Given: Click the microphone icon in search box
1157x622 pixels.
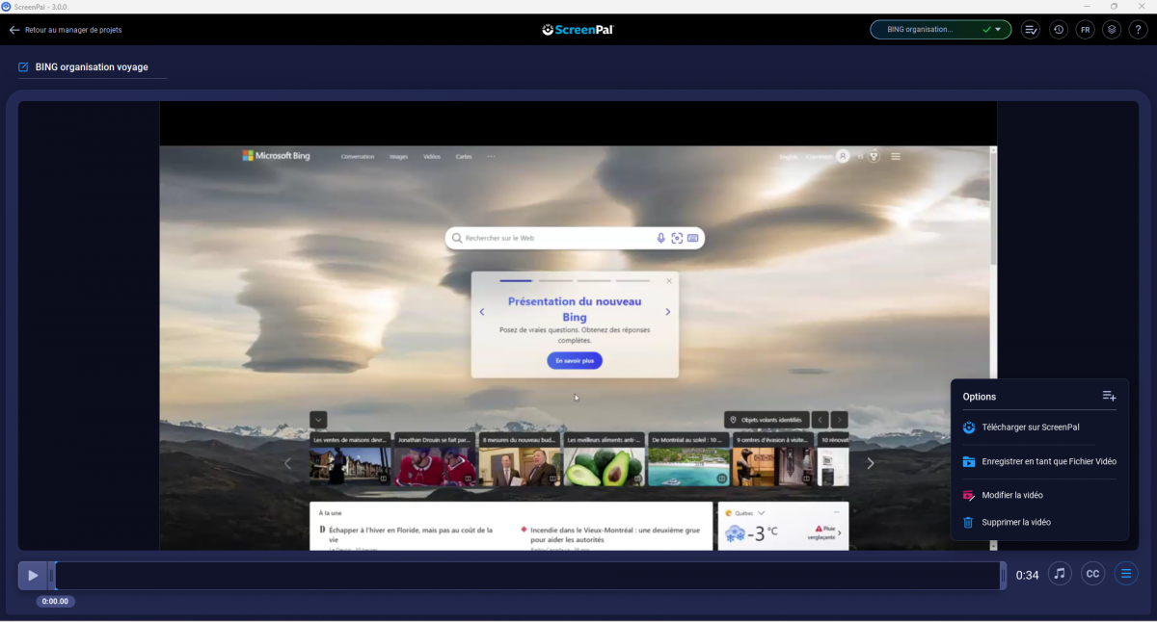Looking at the screenshot, I should pyautogui.click(x=660, y=238).
